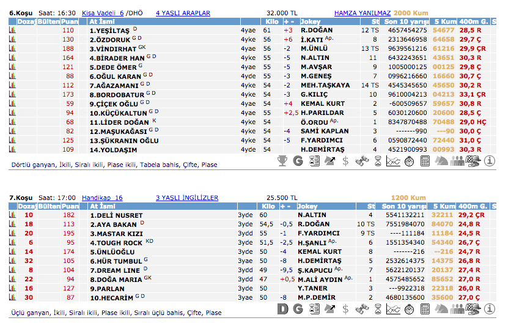
Task: Open the line chart icon in race 7 toolbar
Action: click(394, 309)
